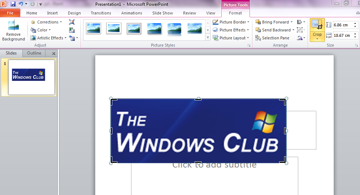Expand the Send Backward dropdown arrow

coord(293,30)
